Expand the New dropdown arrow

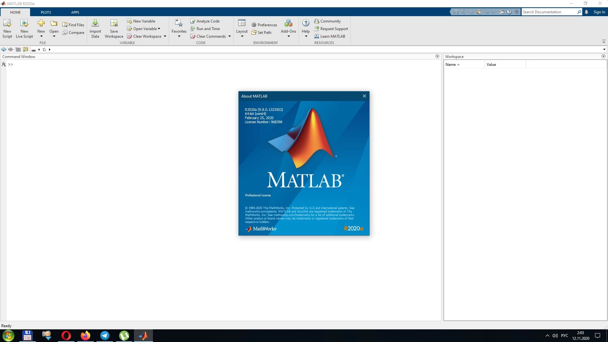click(41, 36)
